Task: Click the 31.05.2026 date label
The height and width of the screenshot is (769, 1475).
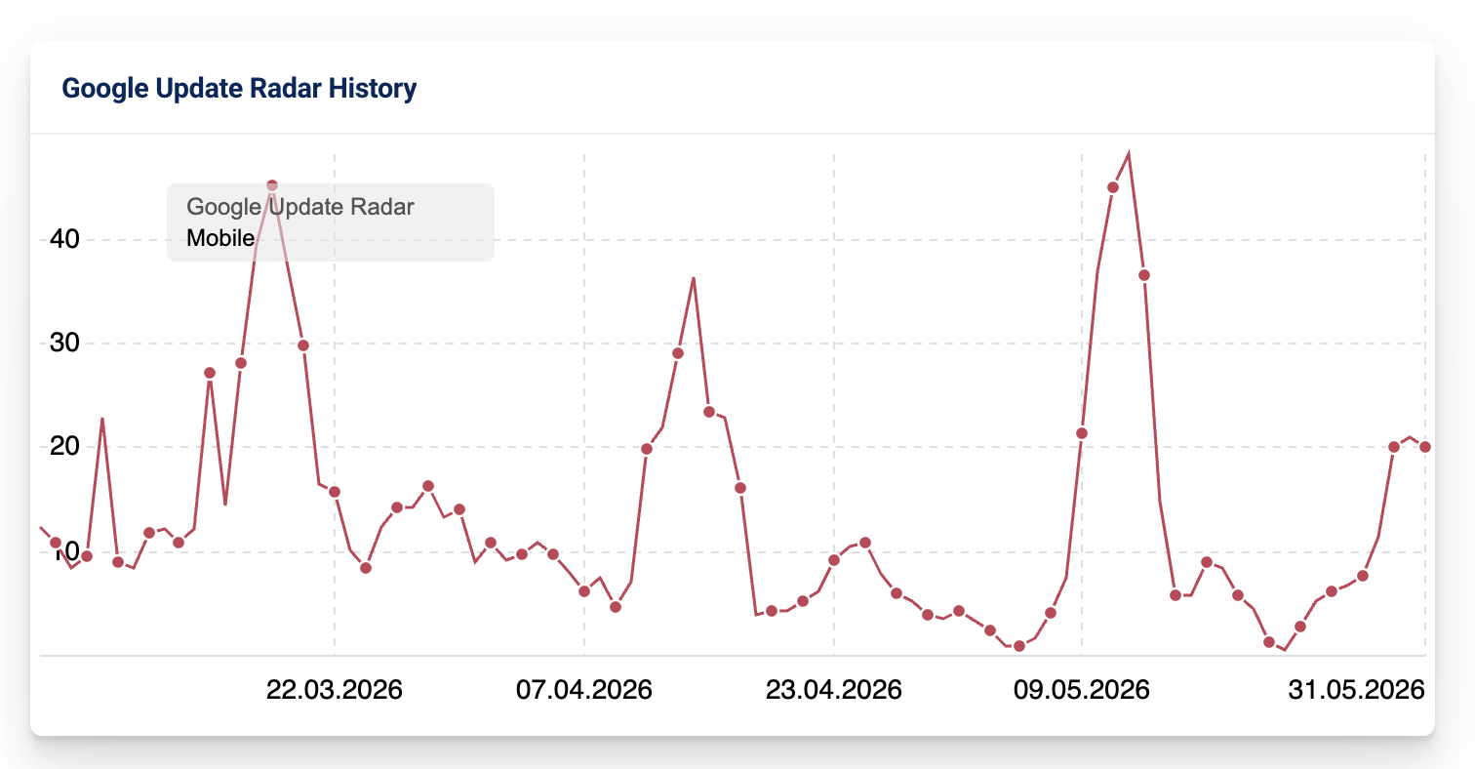Action: click(1357, 690)
